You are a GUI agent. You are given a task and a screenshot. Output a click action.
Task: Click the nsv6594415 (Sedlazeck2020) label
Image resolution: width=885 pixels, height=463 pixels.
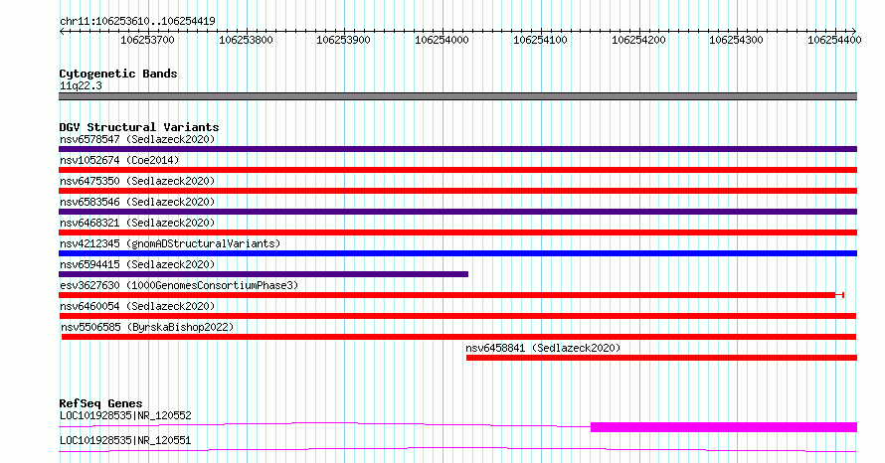(137, 264)
